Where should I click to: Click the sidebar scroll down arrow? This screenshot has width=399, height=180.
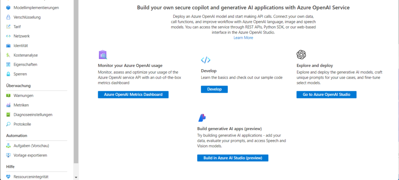(x=76, y=177)
